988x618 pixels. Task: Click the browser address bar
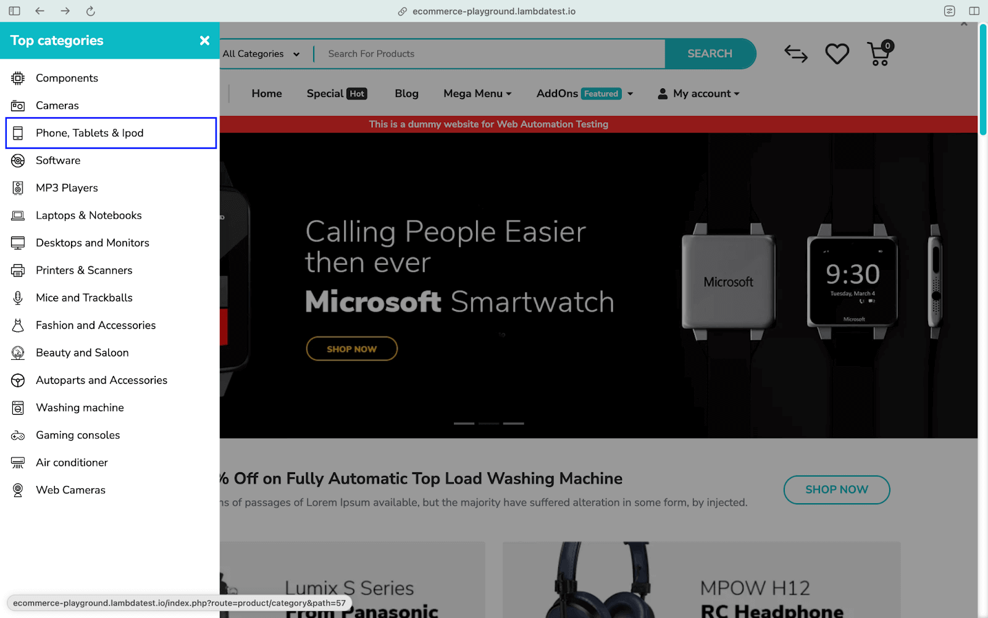tap(487, 11)
